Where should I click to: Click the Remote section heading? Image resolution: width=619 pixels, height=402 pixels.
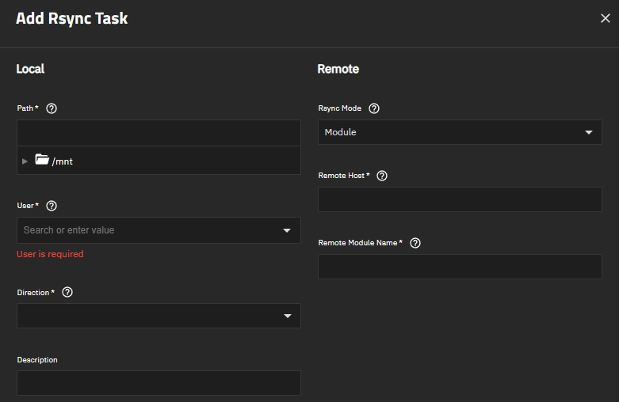click(338, 69)
